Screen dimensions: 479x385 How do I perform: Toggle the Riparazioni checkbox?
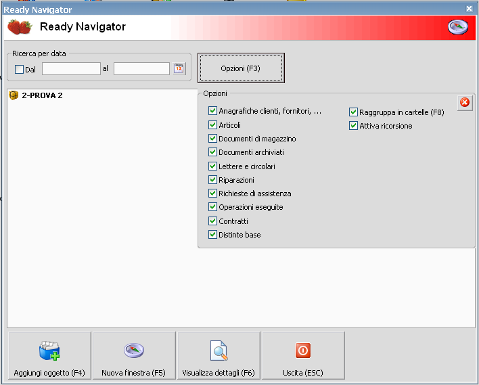[x=212, y=180]
